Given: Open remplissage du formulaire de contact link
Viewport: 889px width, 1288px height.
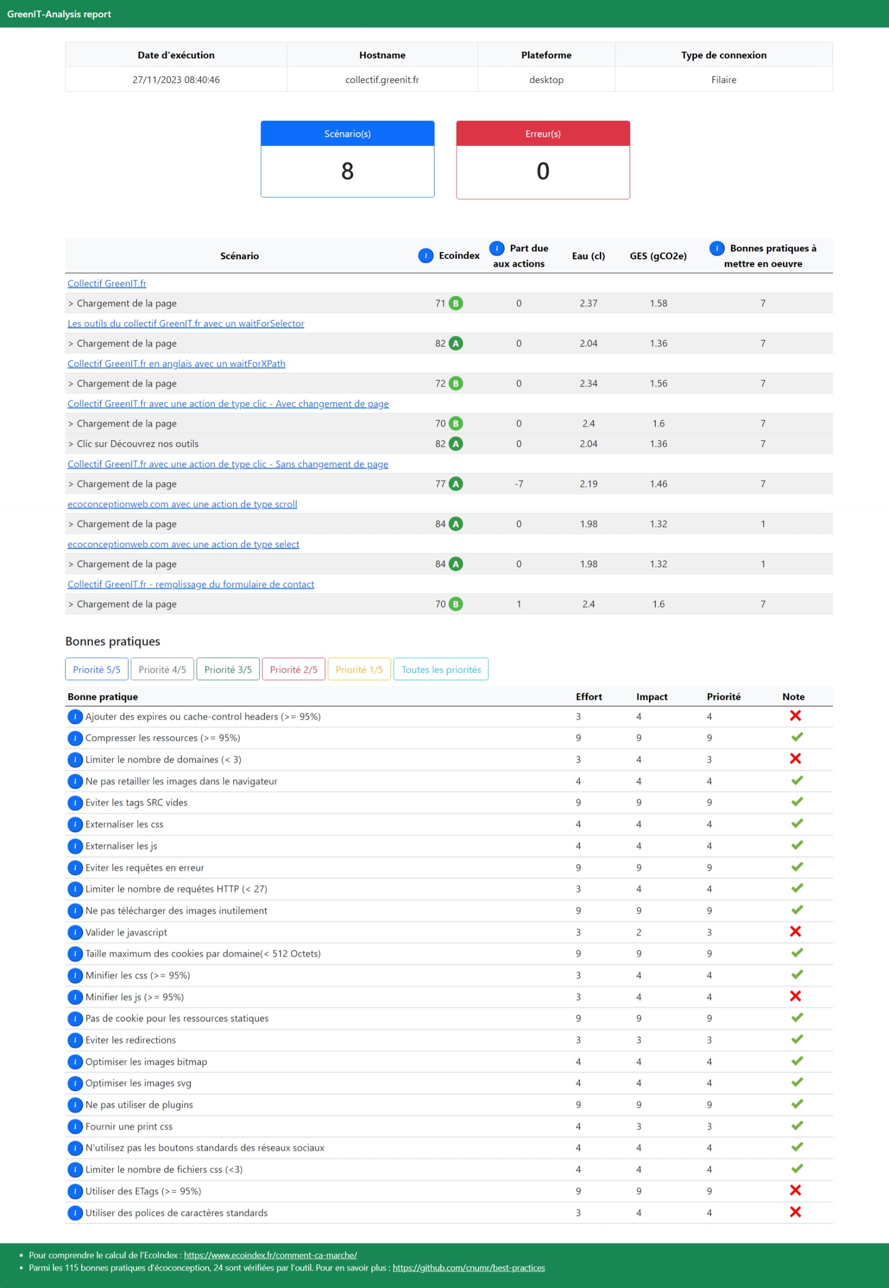Looking at the screenshot, I should coord(191,584).
